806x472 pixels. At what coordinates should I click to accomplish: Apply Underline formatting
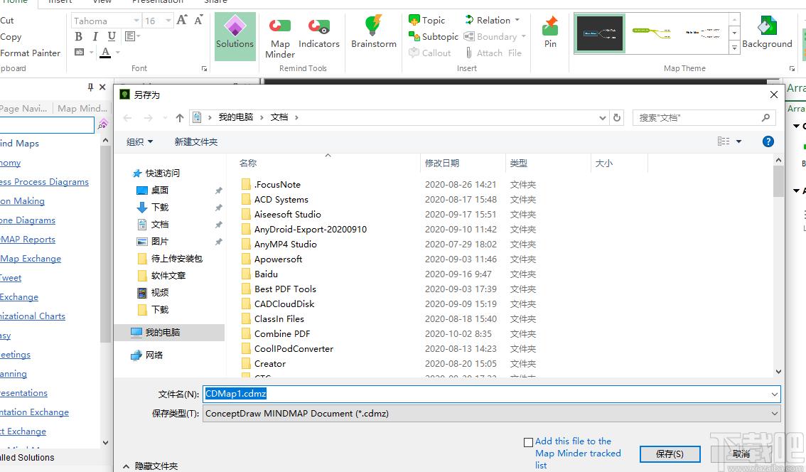coord(112,36)
